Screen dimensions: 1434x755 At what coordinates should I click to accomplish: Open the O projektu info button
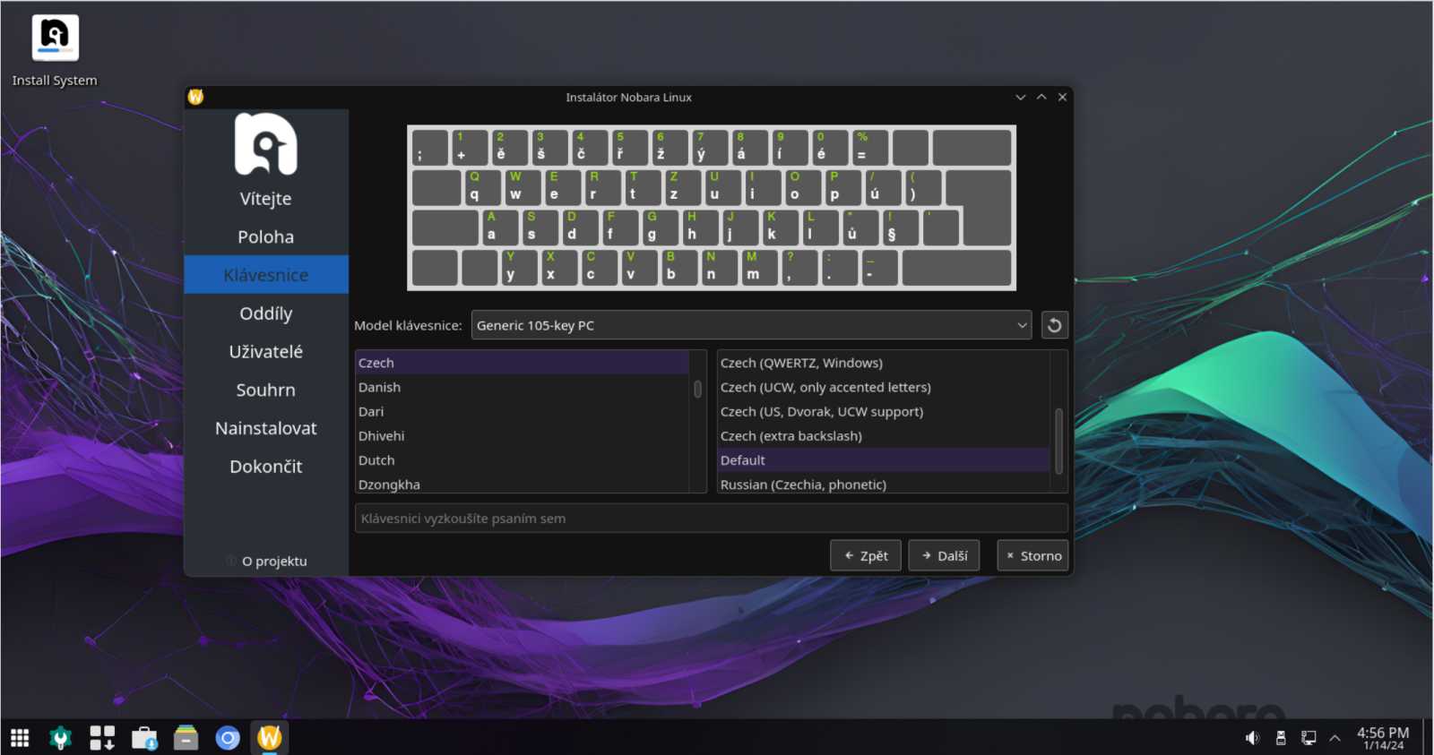pos(266,561)
